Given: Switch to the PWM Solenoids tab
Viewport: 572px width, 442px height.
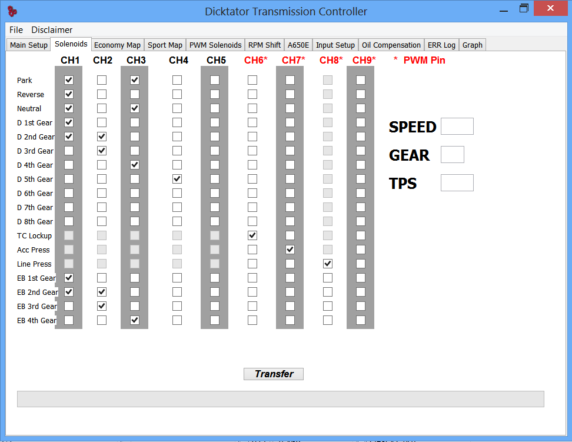Looking at the screenshot, I should click(x=215, y=45).
